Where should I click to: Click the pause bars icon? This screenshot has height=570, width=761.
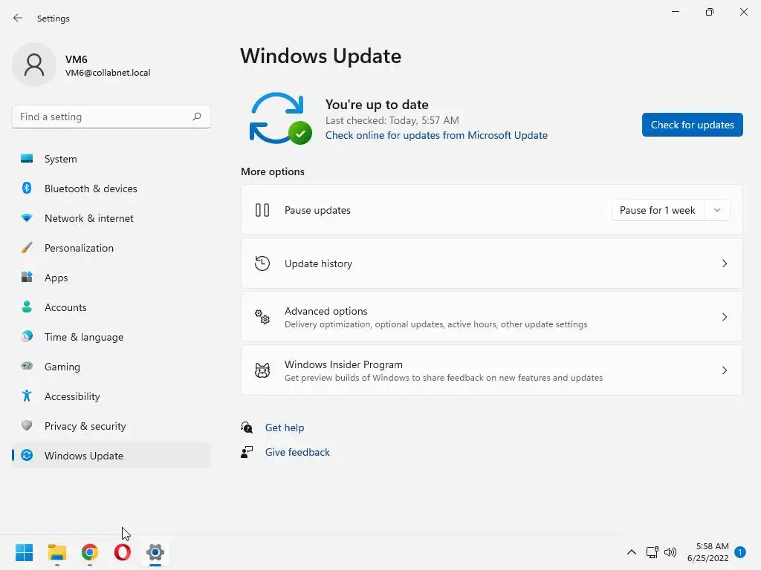click(x=262, y=210)
